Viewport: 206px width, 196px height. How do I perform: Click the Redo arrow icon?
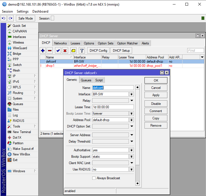[x=11, y=18]
